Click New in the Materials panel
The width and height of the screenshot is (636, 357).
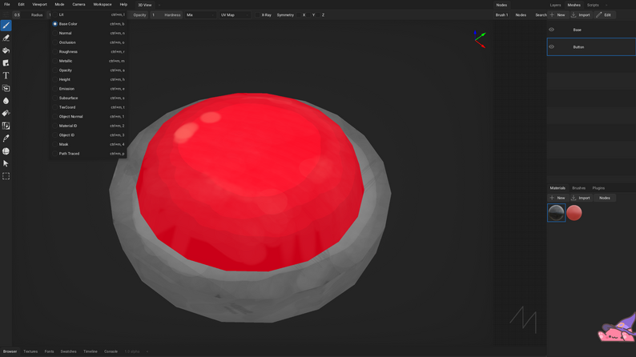[558, 198]
